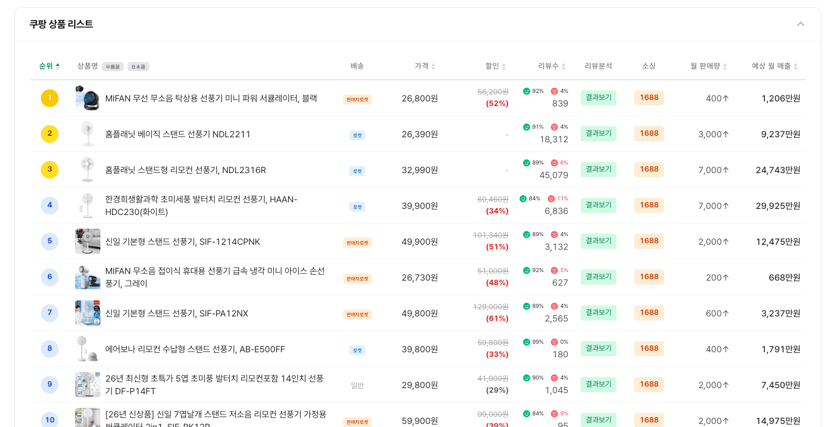
Task: Toggle Chinese (中國語) product name translation
Action: [113, 67]
